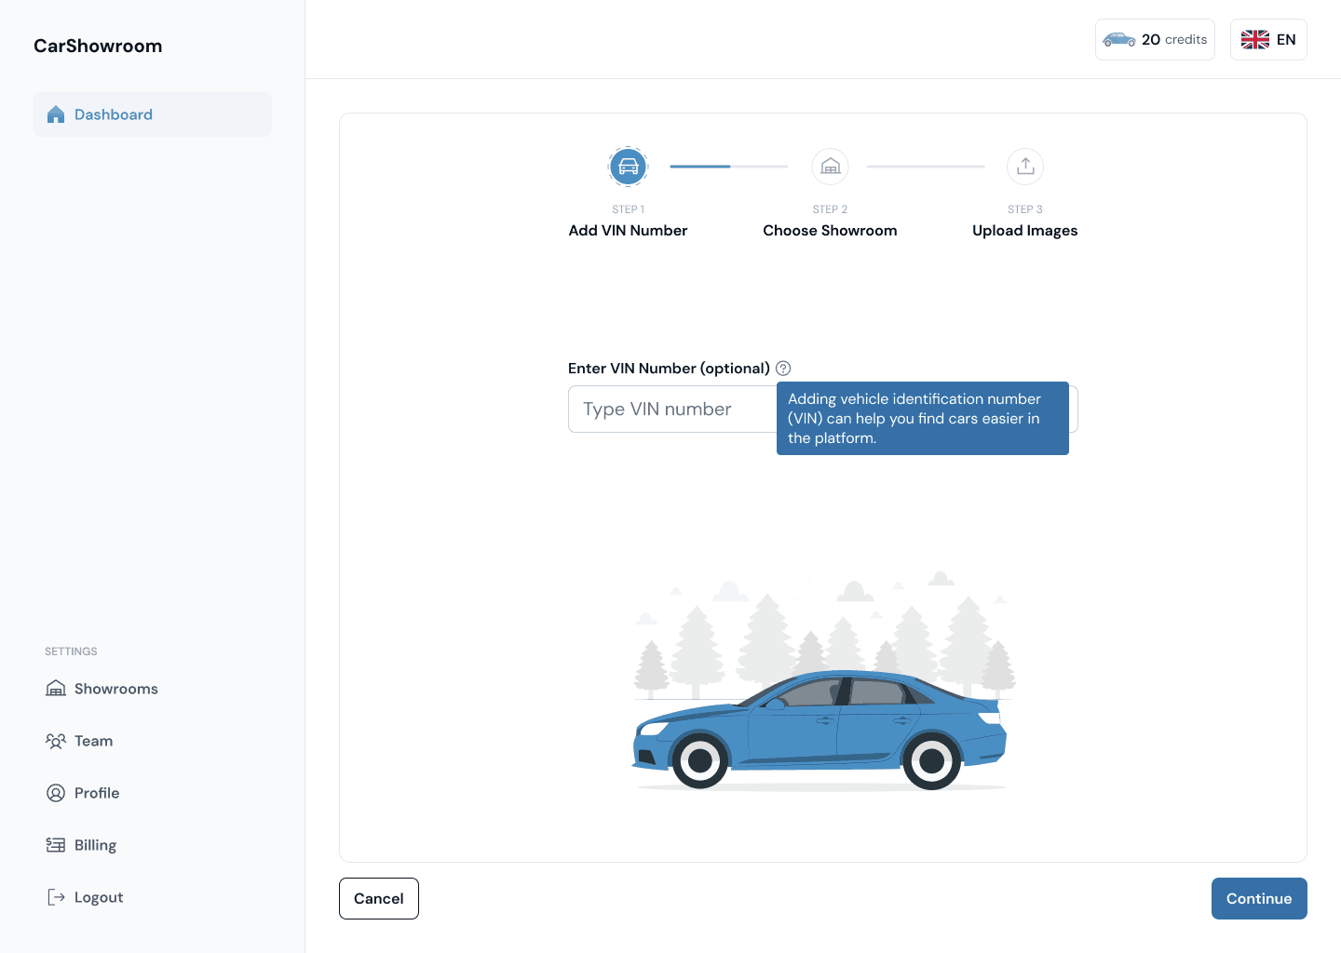
Task: Open the Dashboard page
Action: click(x=153, y=114)
